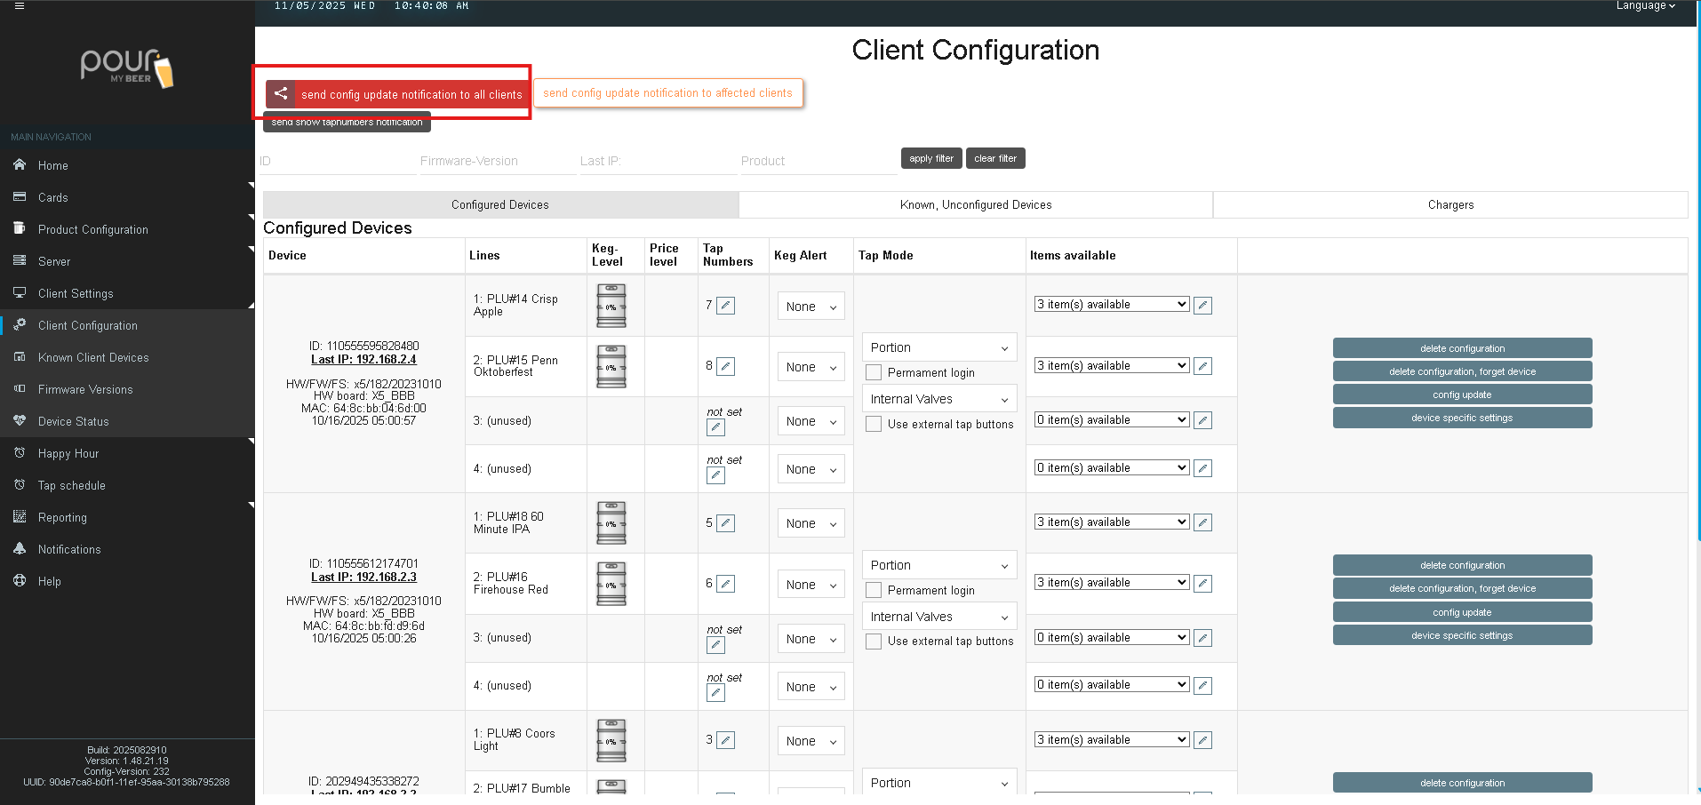1701x805 pixels.
Task: Open the Language dropdown in the top bar
Action: [1645, 6]
